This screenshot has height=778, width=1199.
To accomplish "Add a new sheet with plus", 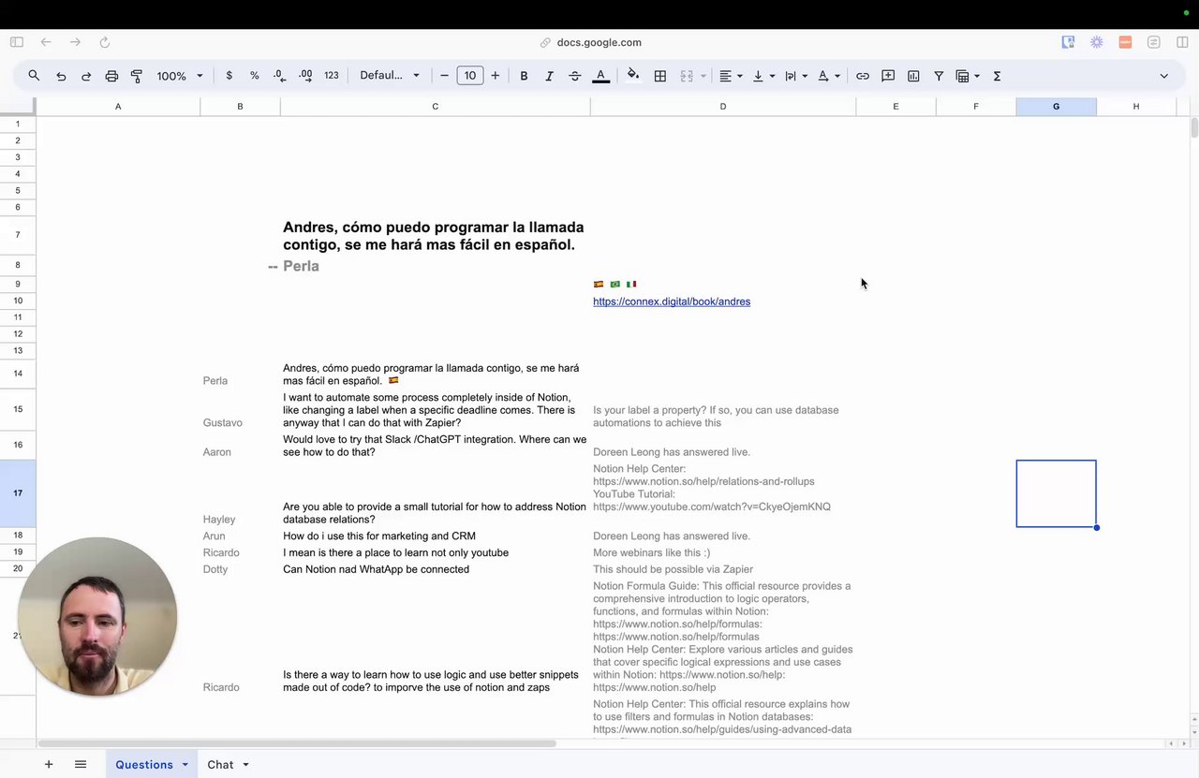I will (x=49, y=765).
